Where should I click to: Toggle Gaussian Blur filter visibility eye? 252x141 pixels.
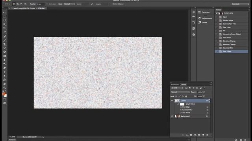[x=181, y=110]
